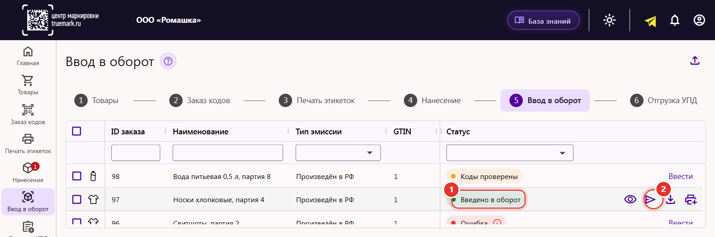This screenshot has width=715, height=237.
Task: Go to step 3 Печать этикеток
Action: click(x=317, y=100)
